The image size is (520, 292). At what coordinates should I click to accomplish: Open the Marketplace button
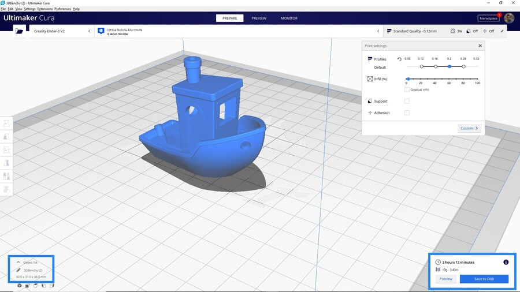[x=488, y=18]
